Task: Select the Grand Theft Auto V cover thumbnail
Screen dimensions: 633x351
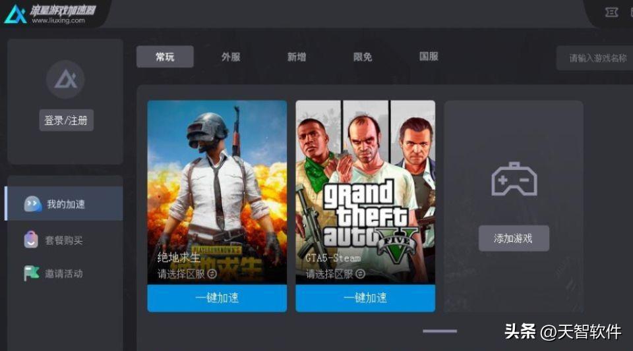Action: [365, 192]
